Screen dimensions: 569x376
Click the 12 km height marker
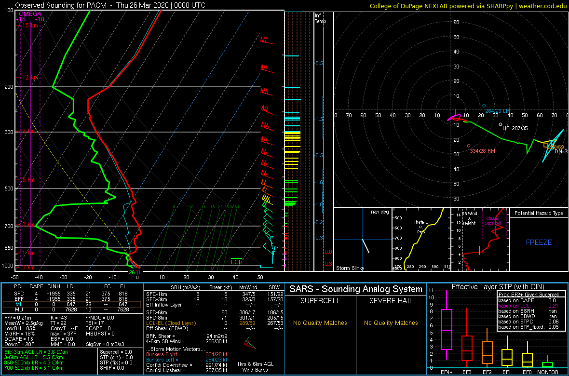click(x=29, y=78)
